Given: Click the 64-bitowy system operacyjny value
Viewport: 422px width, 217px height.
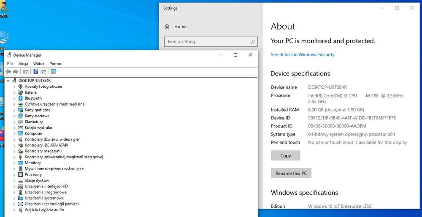Looking at the screenshot, I should [x=352, y=134].
